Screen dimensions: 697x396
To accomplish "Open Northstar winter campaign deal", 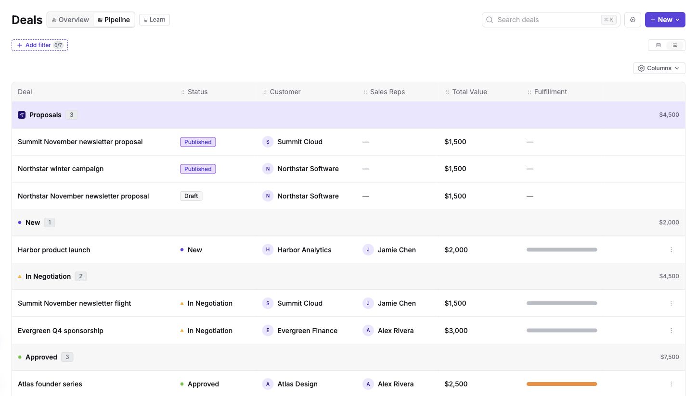I will click(x=61, y=169).
